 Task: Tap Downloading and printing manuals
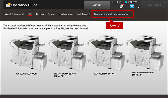coord(112,14)
